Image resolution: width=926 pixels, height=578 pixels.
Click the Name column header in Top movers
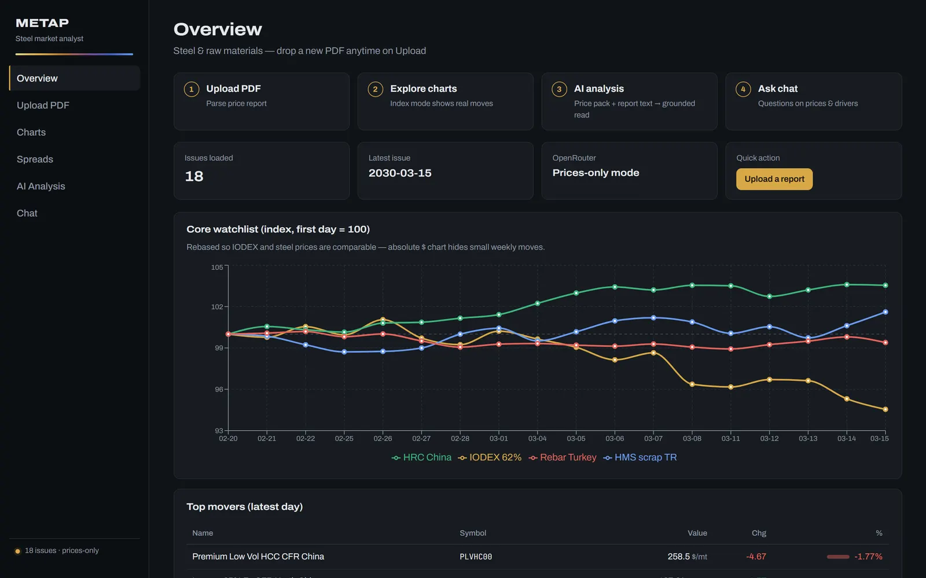point(203,533)
